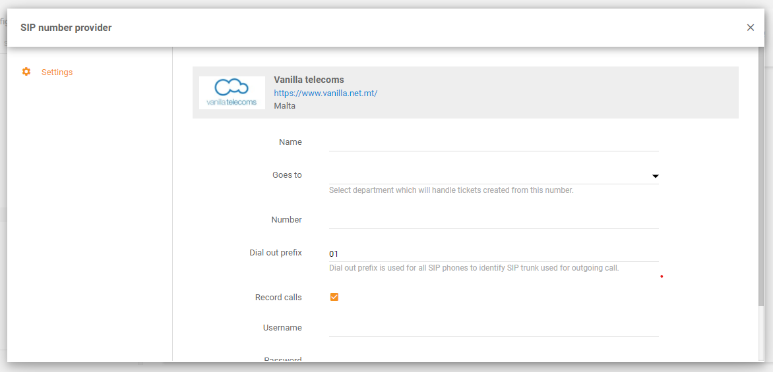Open the Goes to department dropdown

click(488, 176)
